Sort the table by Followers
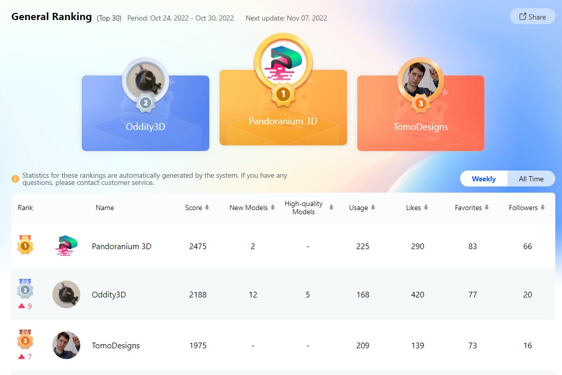Image resolution: width=562 pixels, height=375 pixels. (543, 208)
